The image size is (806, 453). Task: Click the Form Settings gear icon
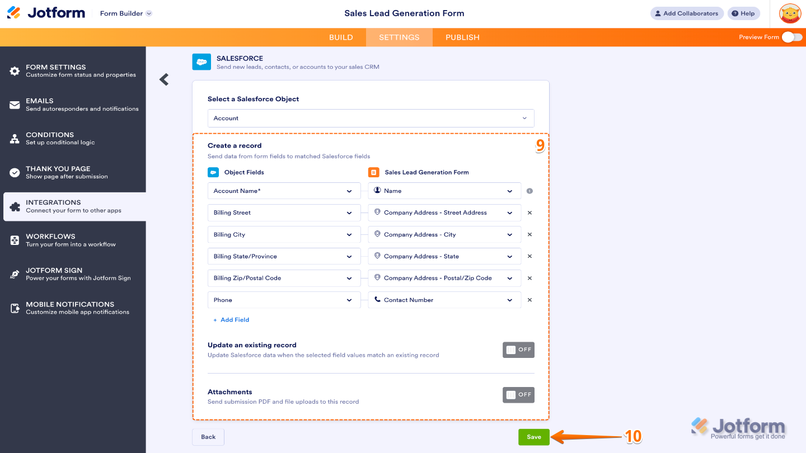[x=15, y=71]
